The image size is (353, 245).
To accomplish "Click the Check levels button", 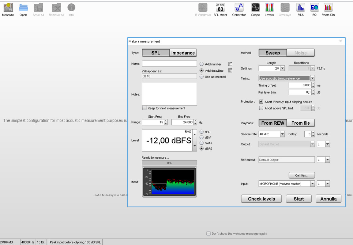I will pos(261,199).
